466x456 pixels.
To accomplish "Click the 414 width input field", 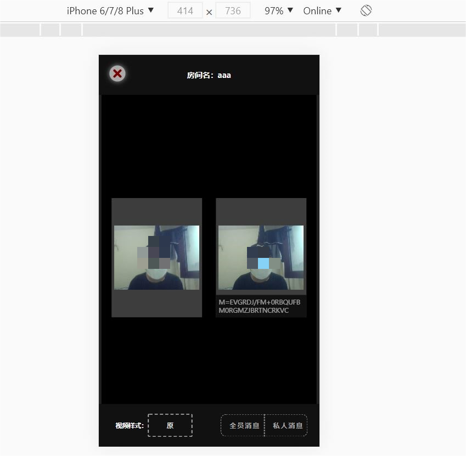I will tap(185, 10).
